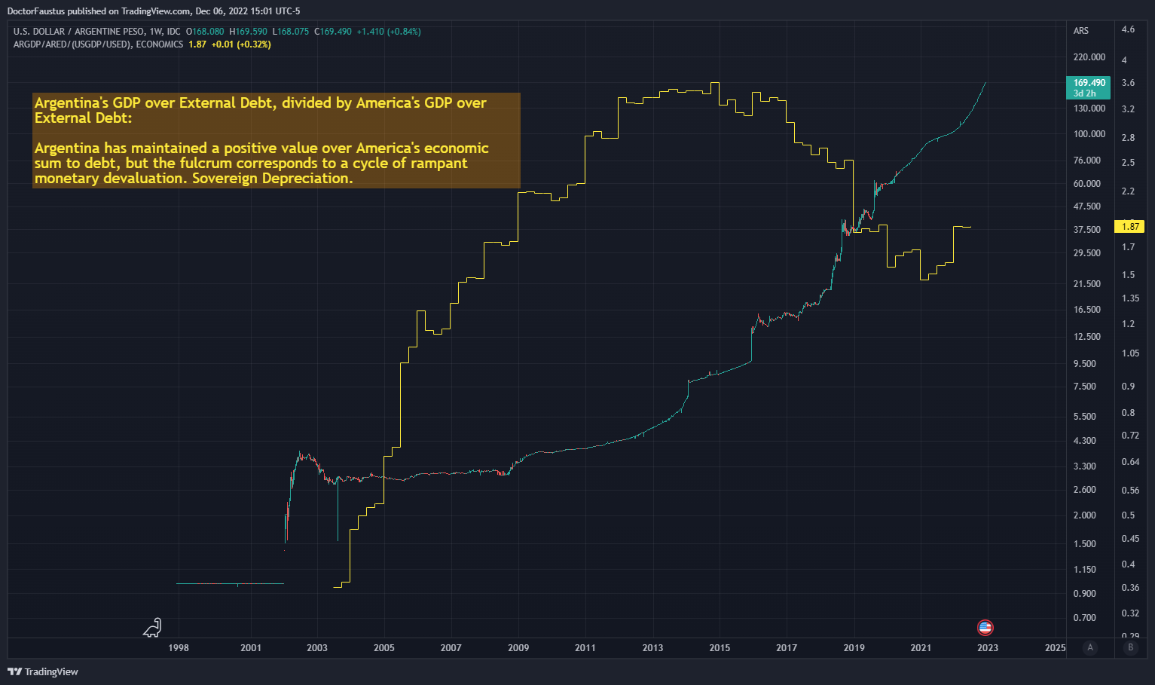Click the TradingView logo at bottom left

pos(43,671)
